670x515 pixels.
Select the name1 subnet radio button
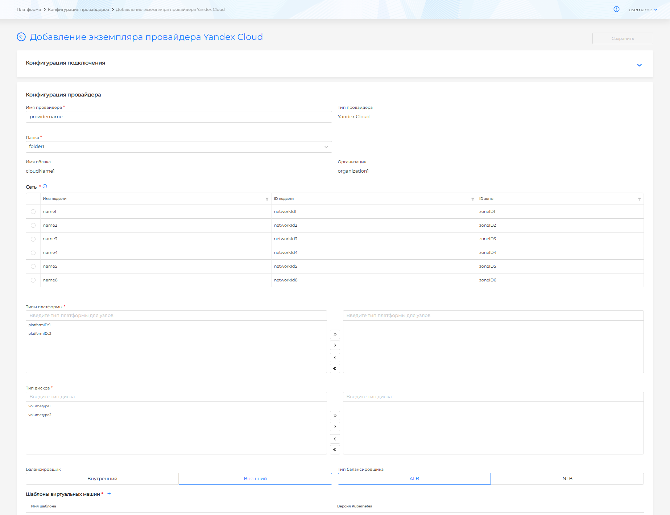click(x=33, y=212)
